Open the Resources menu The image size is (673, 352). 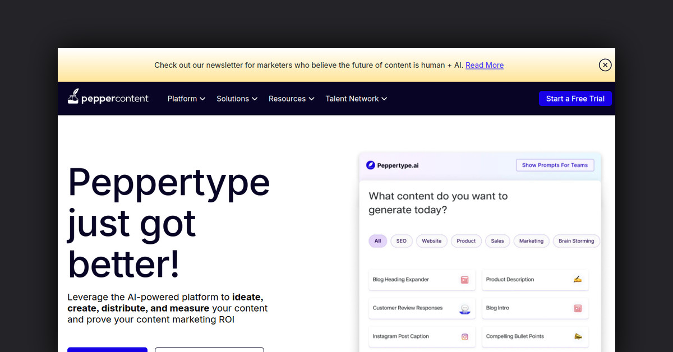click(x=291, y=99)
